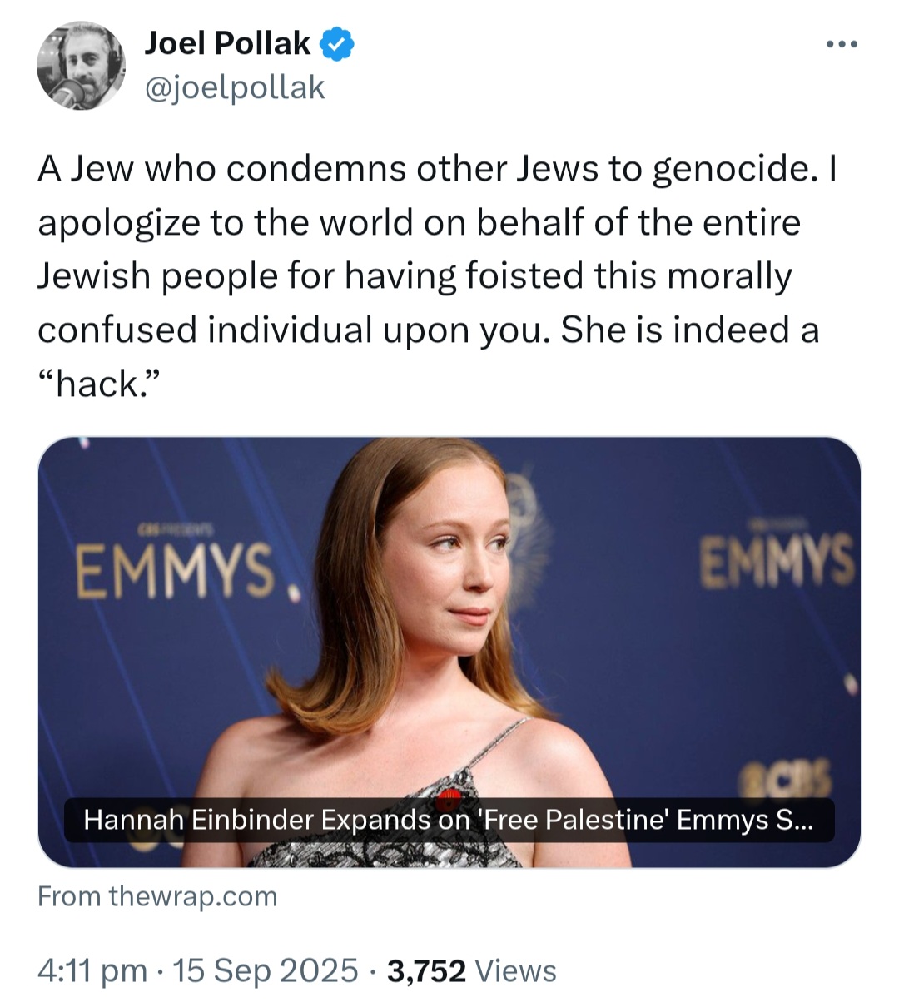The width and height of the screenshot is (899, 1007).
Task: Open Joel Pollak's profile avatar photo
Action: pyautogui.click(x=81, y=67)
